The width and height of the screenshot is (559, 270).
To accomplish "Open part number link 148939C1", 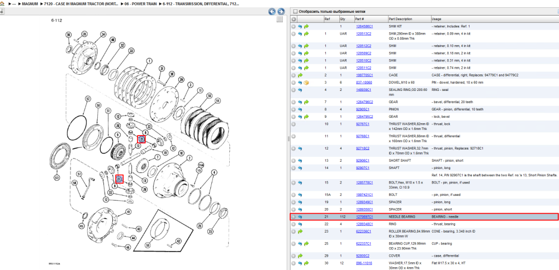I will click(363, 90).
